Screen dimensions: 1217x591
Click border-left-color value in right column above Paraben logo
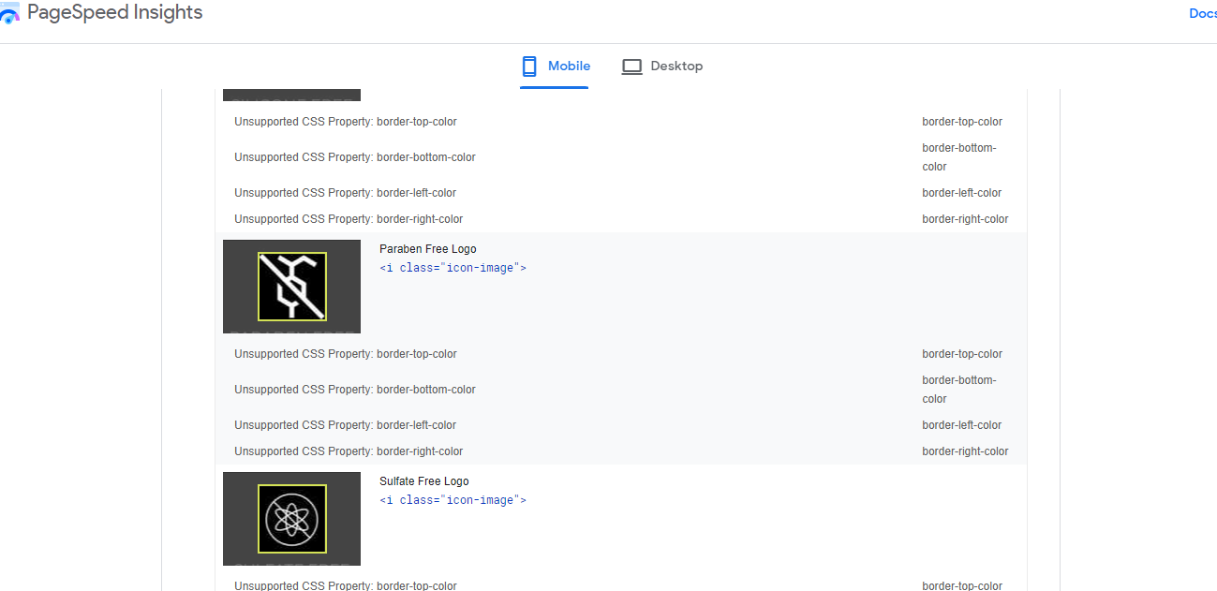962,193
